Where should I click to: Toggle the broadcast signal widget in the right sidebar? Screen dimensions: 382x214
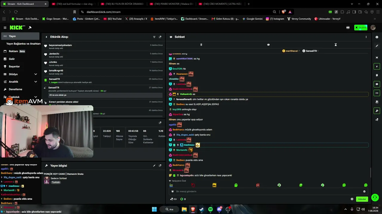pos(377,93)
